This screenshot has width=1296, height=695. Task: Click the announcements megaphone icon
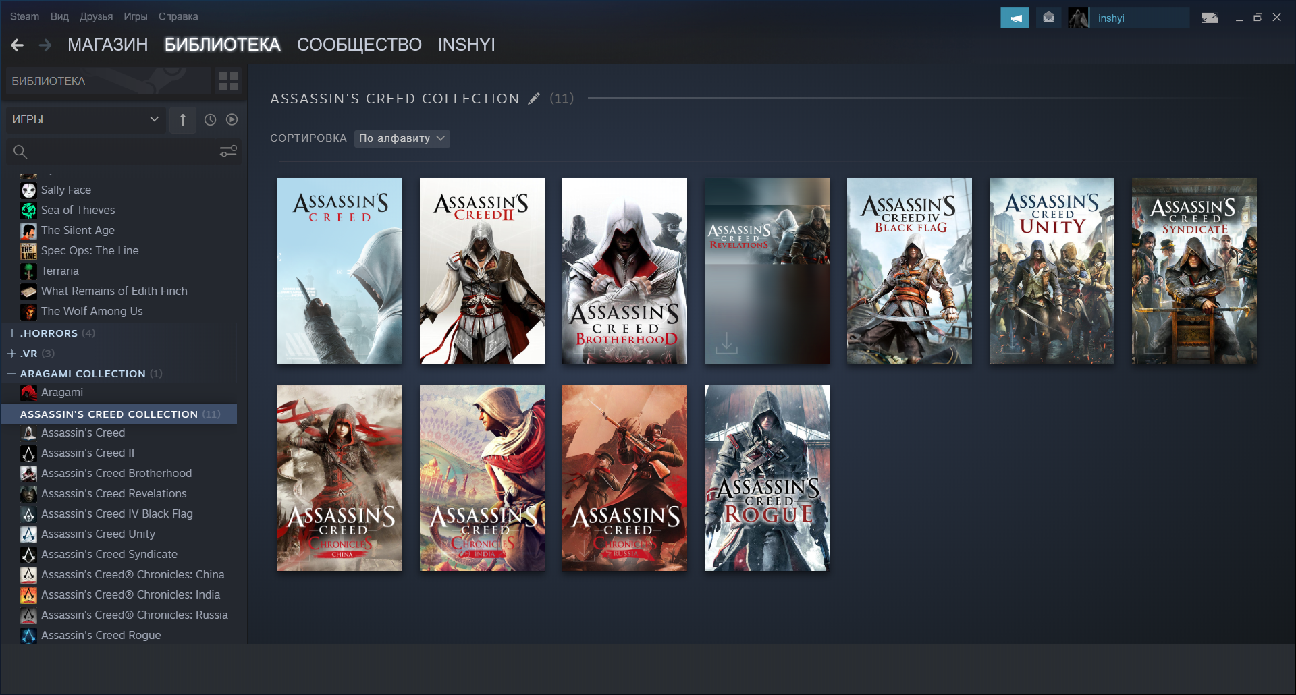1015,18
